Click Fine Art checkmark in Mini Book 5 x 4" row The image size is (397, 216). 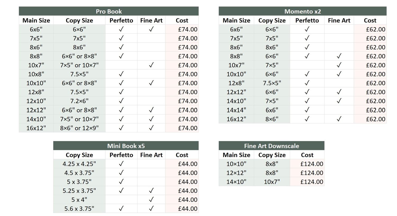click(151, 200)
